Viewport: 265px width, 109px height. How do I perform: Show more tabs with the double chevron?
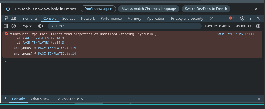coord(211,18)
